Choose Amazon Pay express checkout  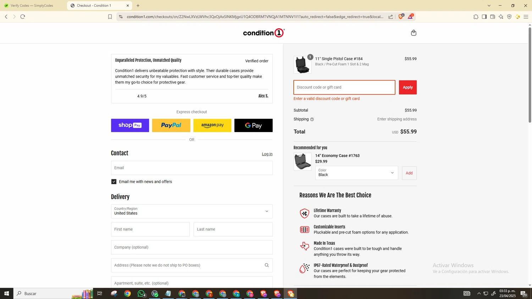click(212, 125)
